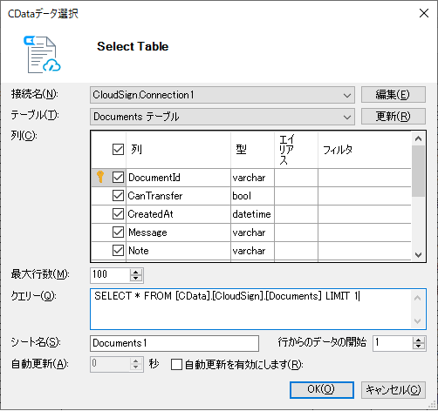
Task: Click the シート名 field containing Documents1
Action: (x=175, y=343)
